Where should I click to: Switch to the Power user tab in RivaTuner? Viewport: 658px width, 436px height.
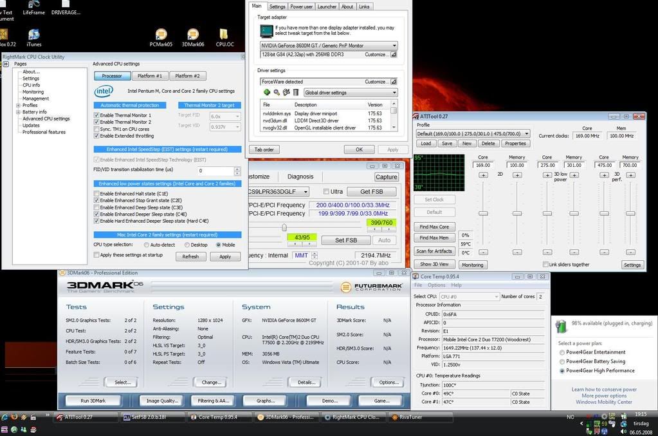(x=301, y=6)
